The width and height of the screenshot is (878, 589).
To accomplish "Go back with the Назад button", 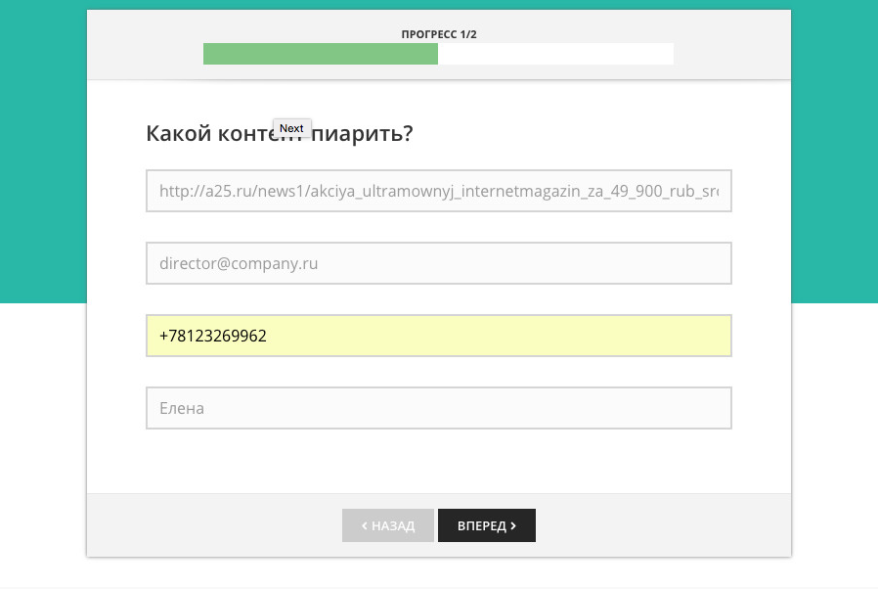I will 388,525.
